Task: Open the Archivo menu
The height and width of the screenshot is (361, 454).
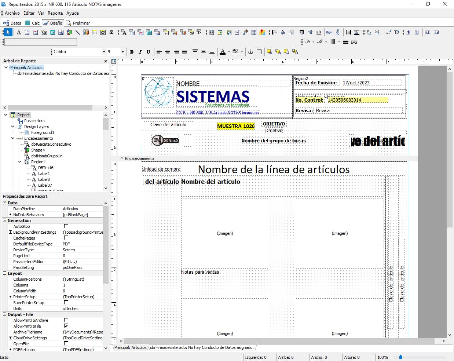Action: [x=12, y=13]
